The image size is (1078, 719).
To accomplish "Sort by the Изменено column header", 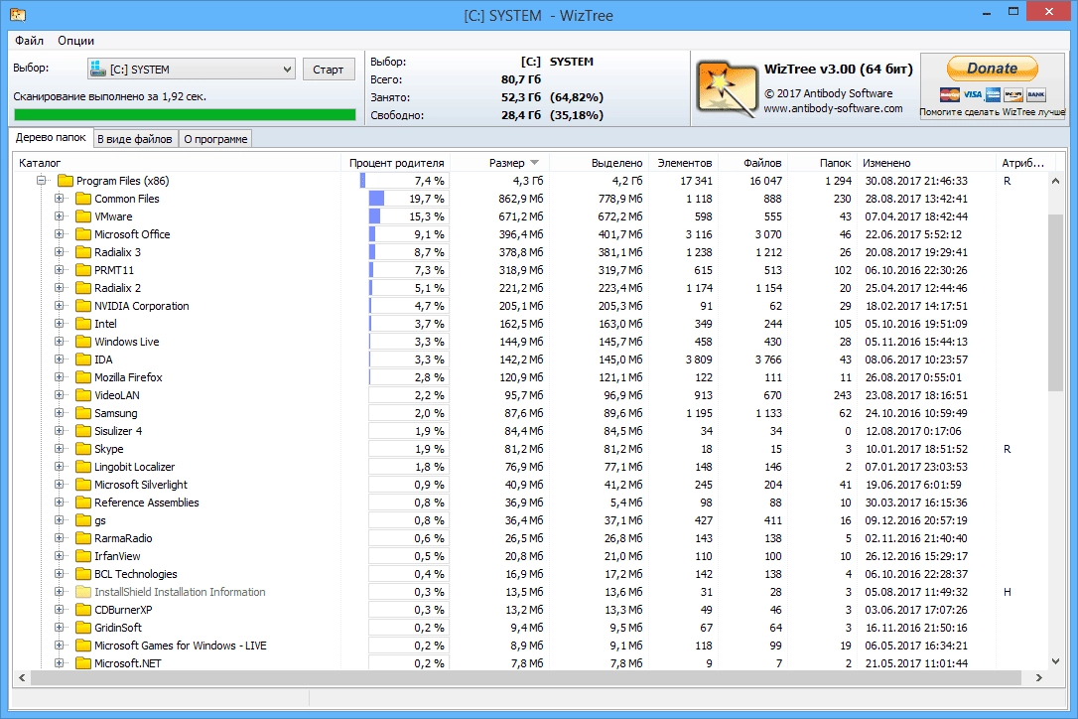I will [926, 163].
